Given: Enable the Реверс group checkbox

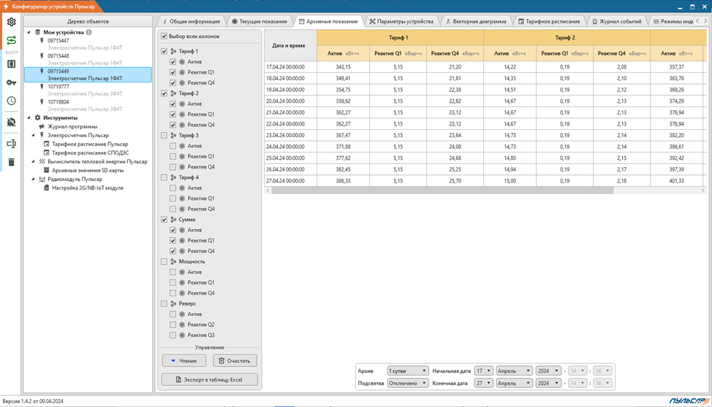Looking at the screenshot, I should pos(164,303).
